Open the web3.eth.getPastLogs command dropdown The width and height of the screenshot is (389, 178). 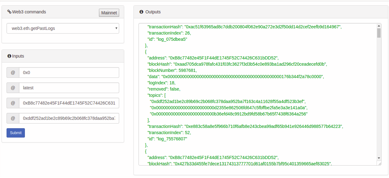(63, 28)
